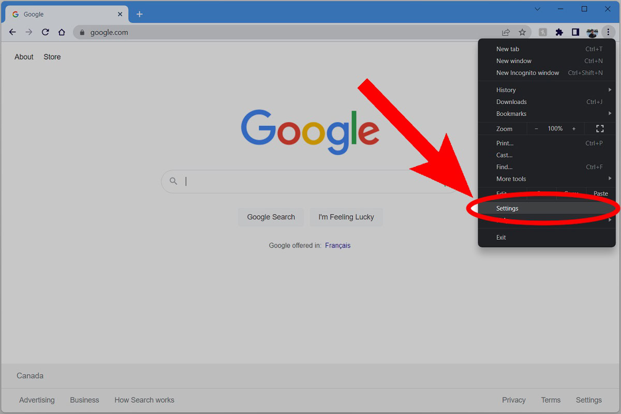Select Print... in the menu
Screen dimensions: 621x414
point(547,143)
